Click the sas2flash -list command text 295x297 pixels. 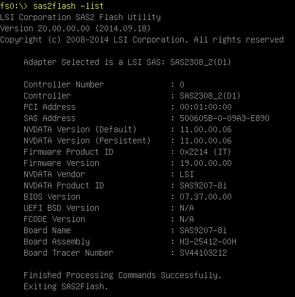click(x=68, y=6)
